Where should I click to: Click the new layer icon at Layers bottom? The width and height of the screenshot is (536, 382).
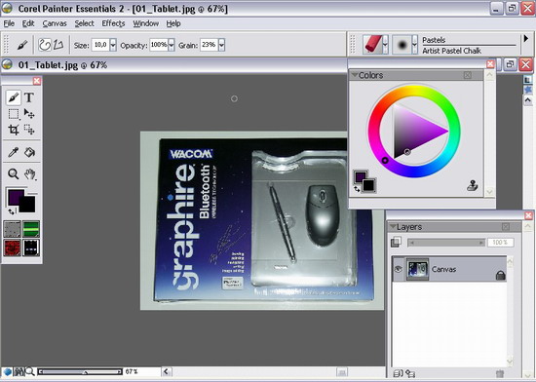click(410, 373)
